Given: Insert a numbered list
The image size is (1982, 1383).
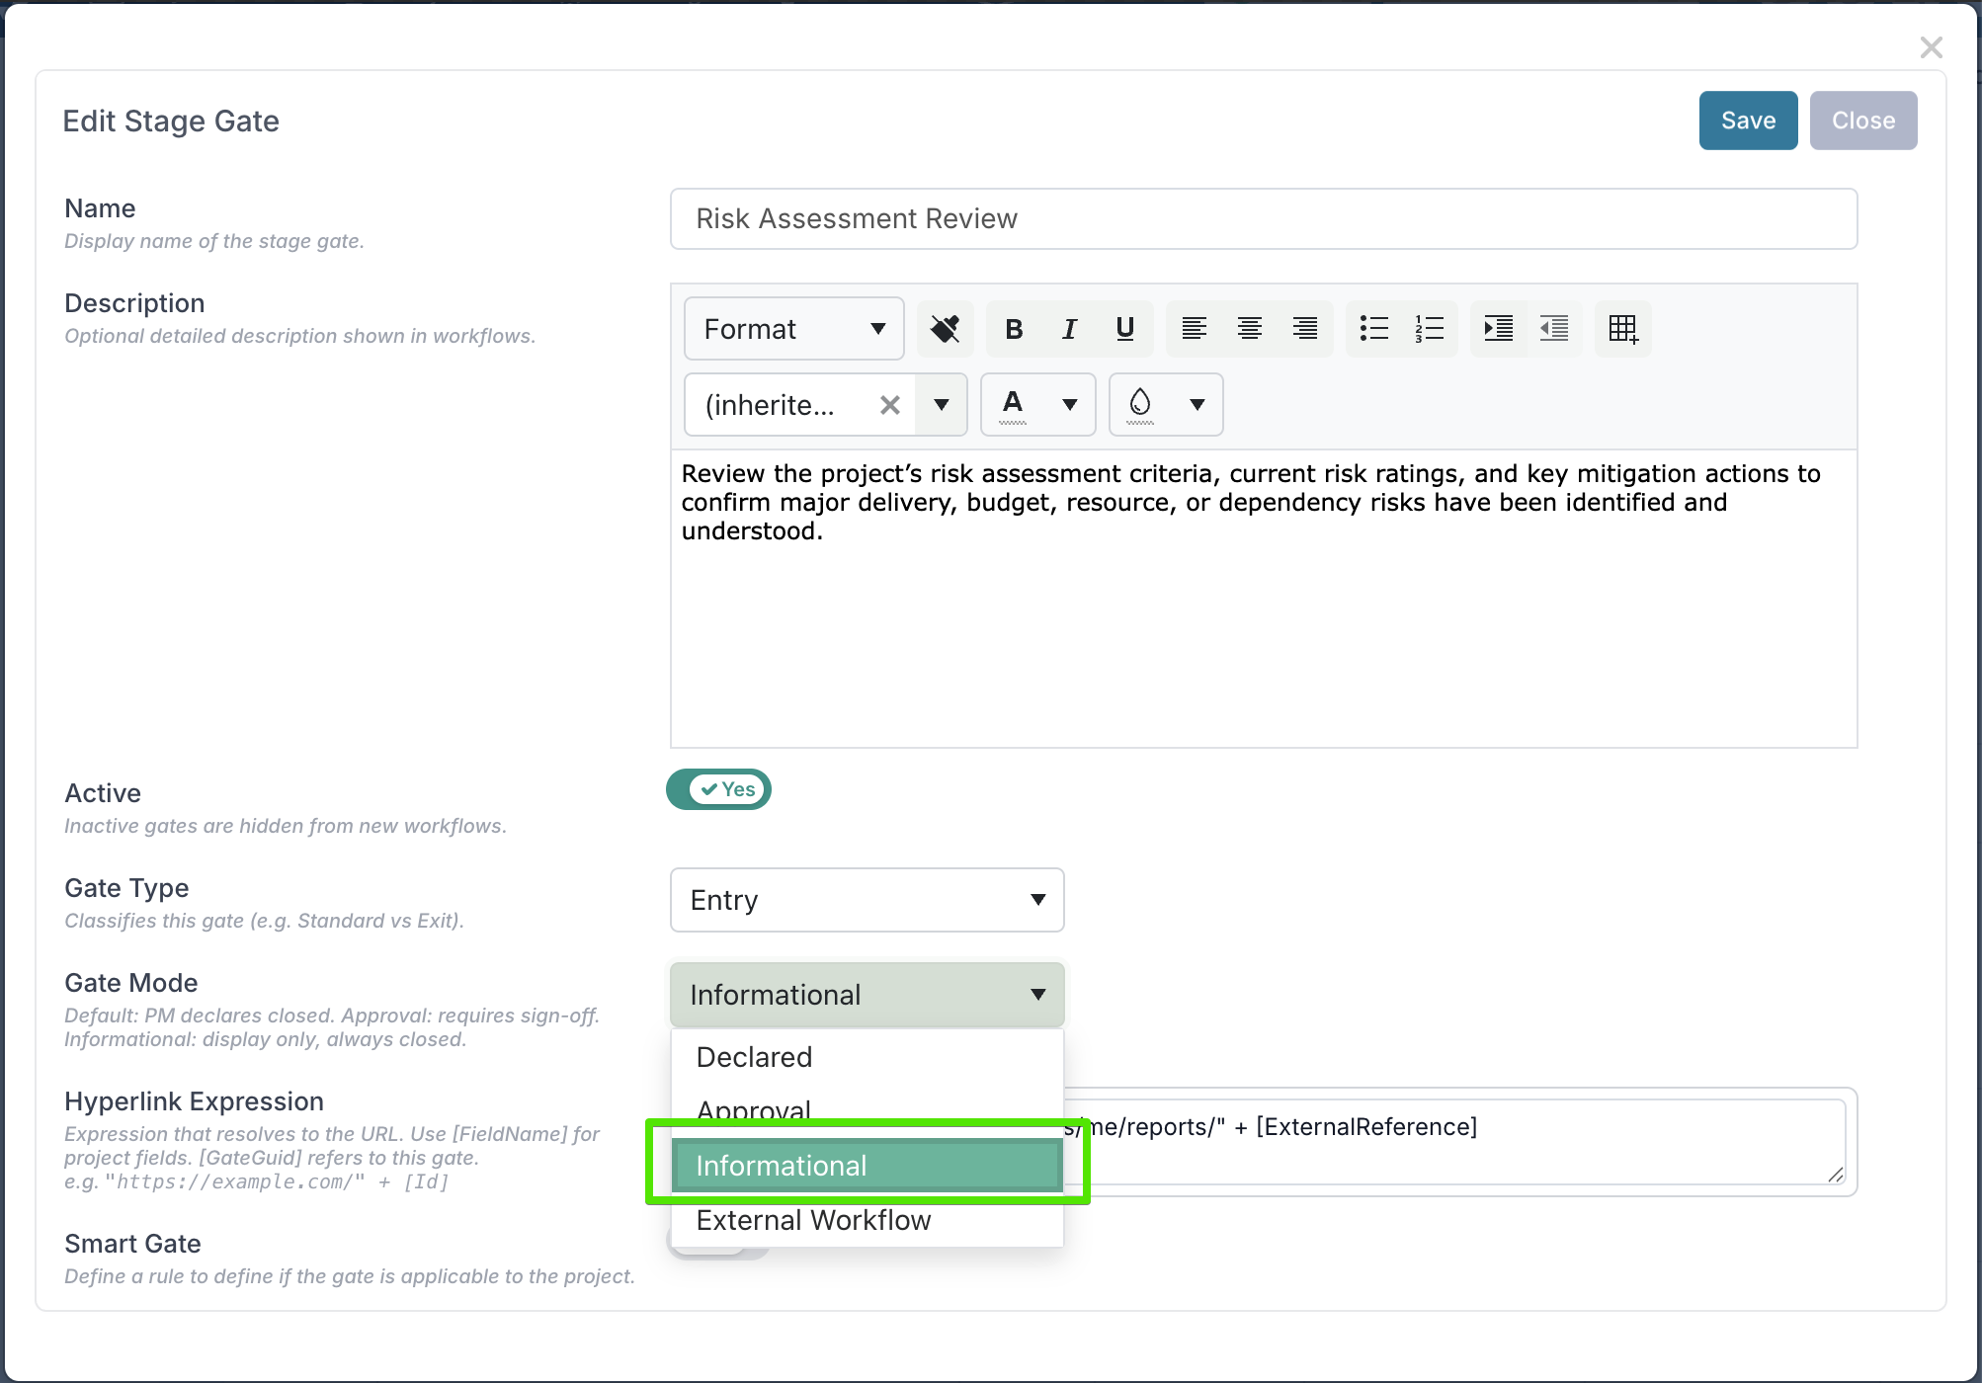Looking at the screenshot, I should tap(1430, 329).
